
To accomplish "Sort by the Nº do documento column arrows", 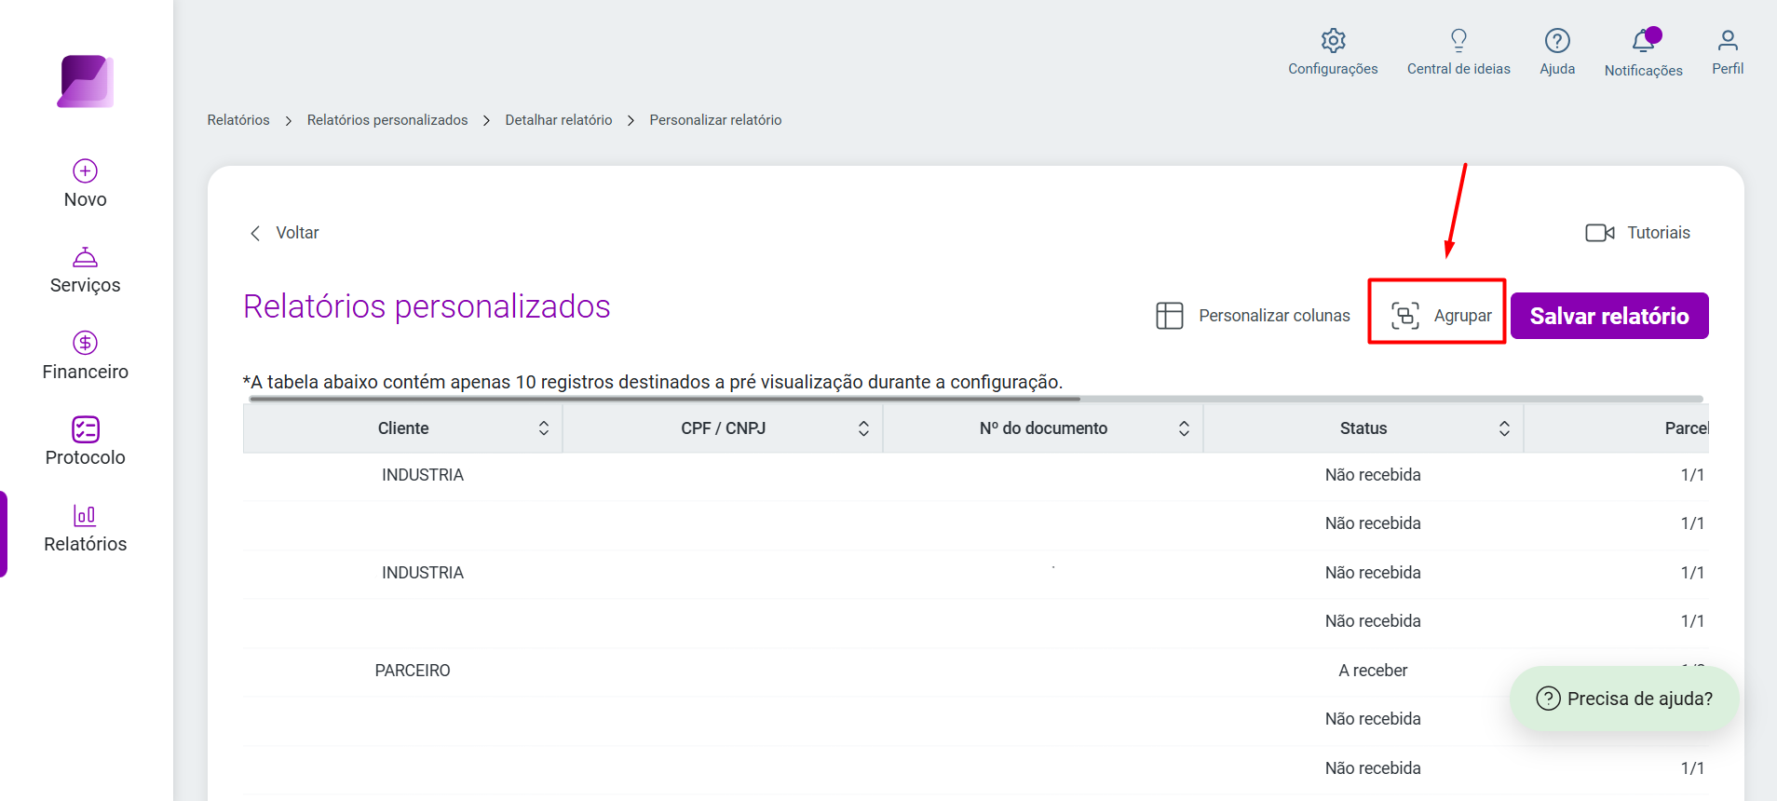I will (x=1185, y=428).
